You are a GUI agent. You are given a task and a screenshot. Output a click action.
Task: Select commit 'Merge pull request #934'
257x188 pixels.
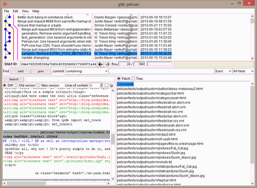57,29
